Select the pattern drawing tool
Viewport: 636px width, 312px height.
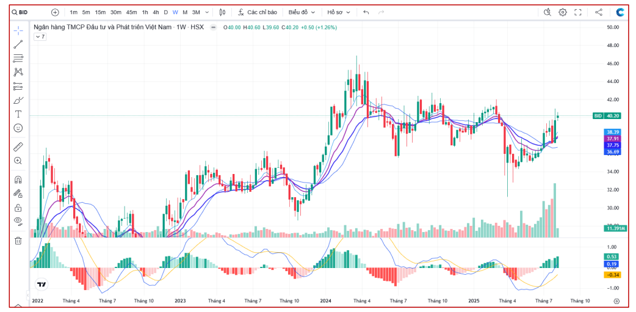(18, 72)
